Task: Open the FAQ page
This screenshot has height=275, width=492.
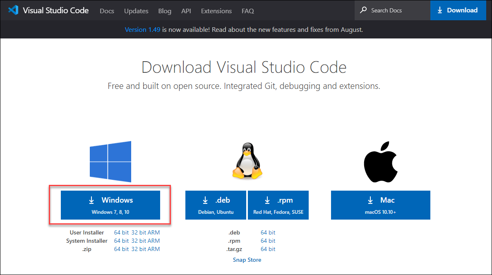Action: point(247,11)
